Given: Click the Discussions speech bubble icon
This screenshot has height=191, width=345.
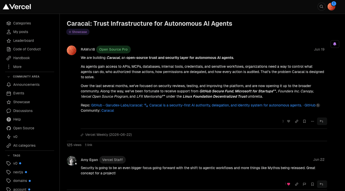Looking at the screenshot, I should coord(9,111).
